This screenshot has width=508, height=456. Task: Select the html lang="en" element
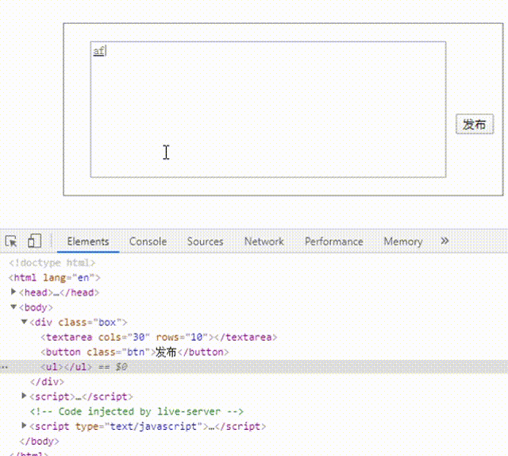(55, 277)
